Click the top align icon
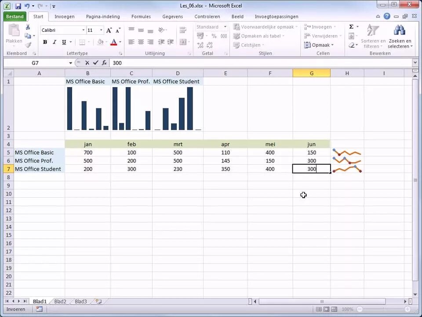 pos(131,29)
